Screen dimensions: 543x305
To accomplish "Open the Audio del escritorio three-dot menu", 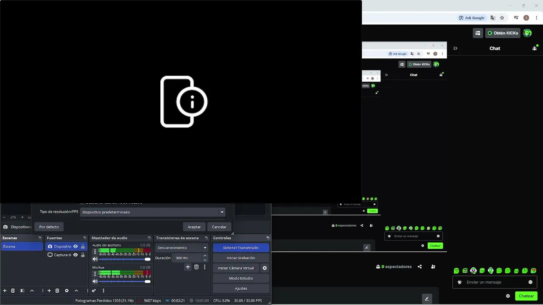I will click(95, 251).
